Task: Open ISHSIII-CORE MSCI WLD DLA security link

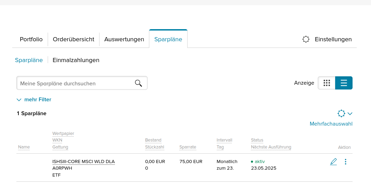Action: pyautogui.click(x=84, y=161)
